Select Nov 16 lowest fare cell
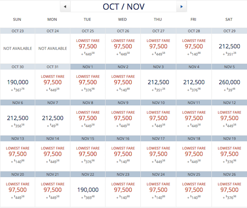This screenshot has height=208, width=247. pos(123,156)
